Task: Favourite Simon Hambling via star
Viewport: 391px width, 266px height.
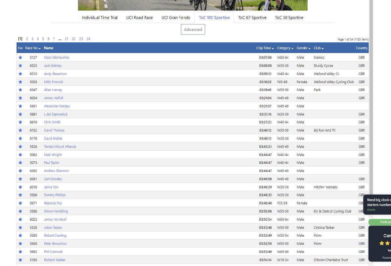Action: 20,211
